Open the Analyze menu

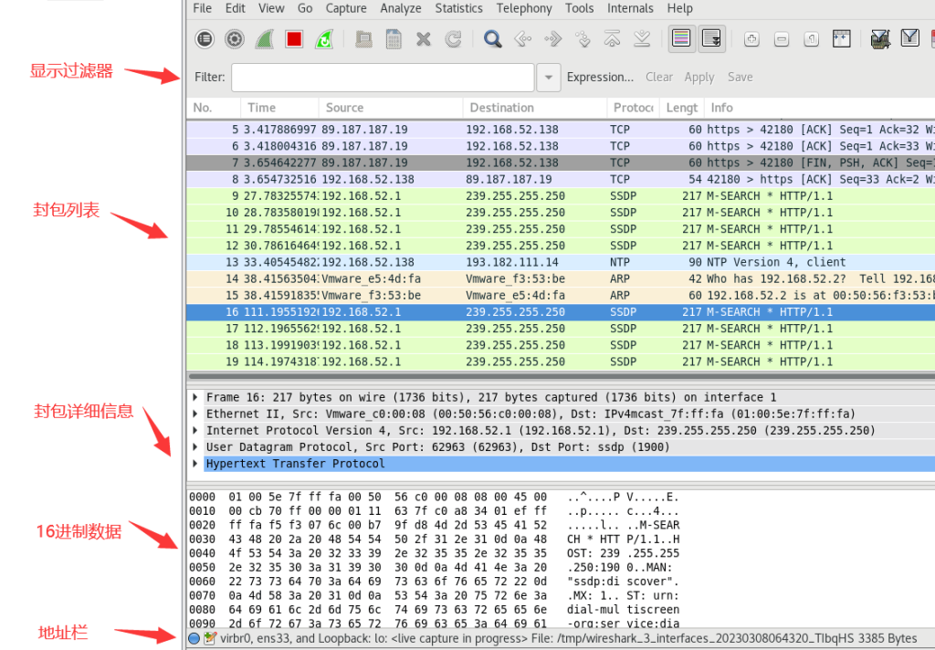[x=401, y=8]
